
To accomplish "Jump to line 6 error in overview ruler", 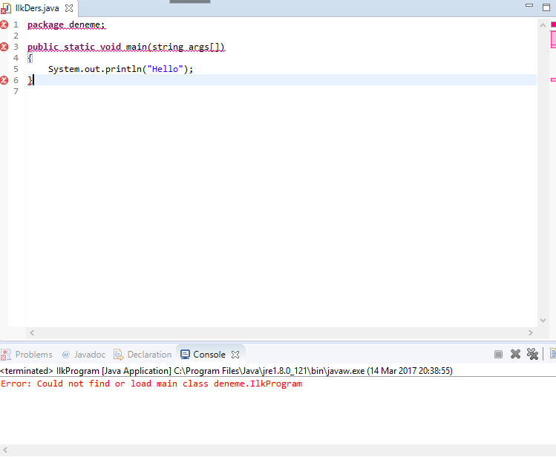I will (553, 80).
